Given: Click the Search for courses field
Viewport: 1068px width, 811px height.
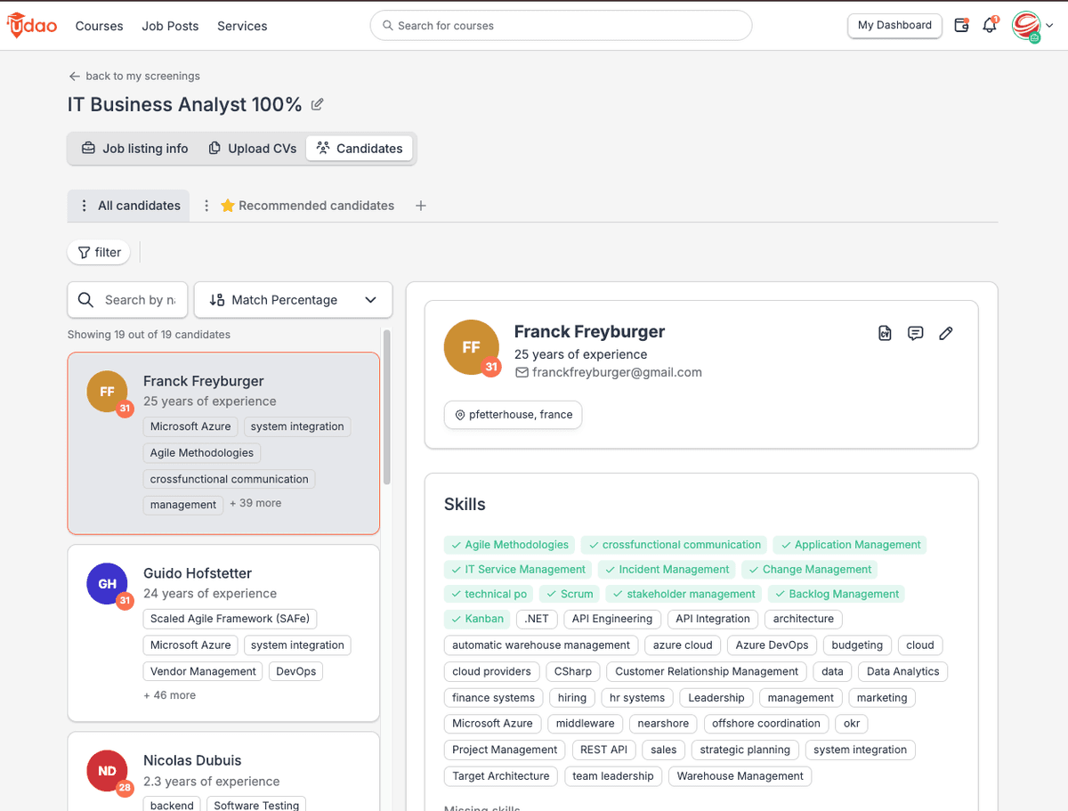Looking at the screenshot, I should click(x=561, y=26).
